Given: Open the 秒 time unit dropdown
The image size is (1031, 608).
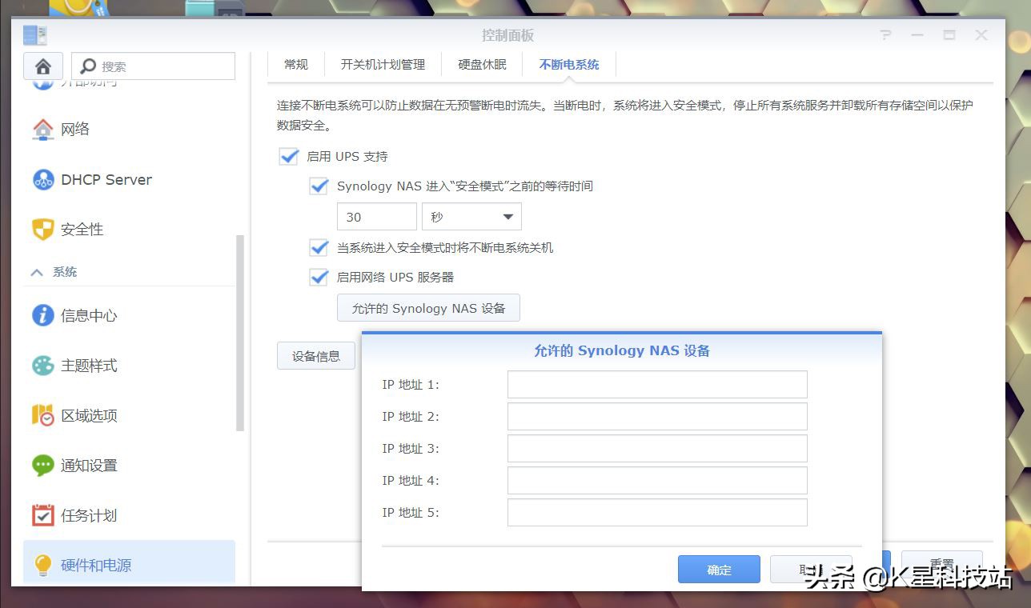Looking at the screenshot, I should 471,217.
